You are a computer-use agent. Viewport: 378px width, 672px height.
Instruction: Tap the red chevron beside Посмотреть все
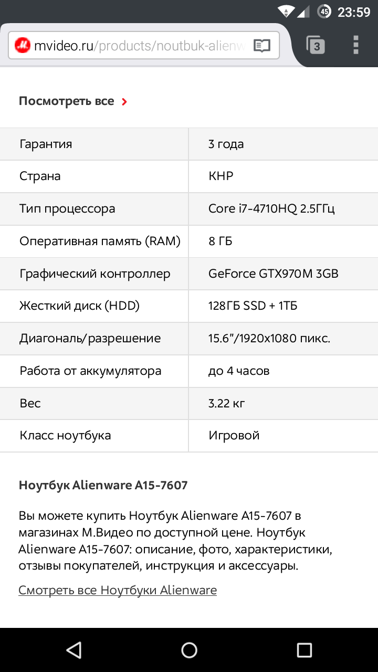pyautogui.click(x=124, y=102)
